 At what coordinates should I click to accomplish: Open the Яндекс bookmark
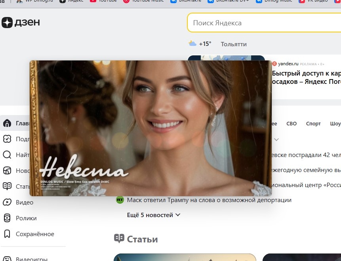(71, 1)
